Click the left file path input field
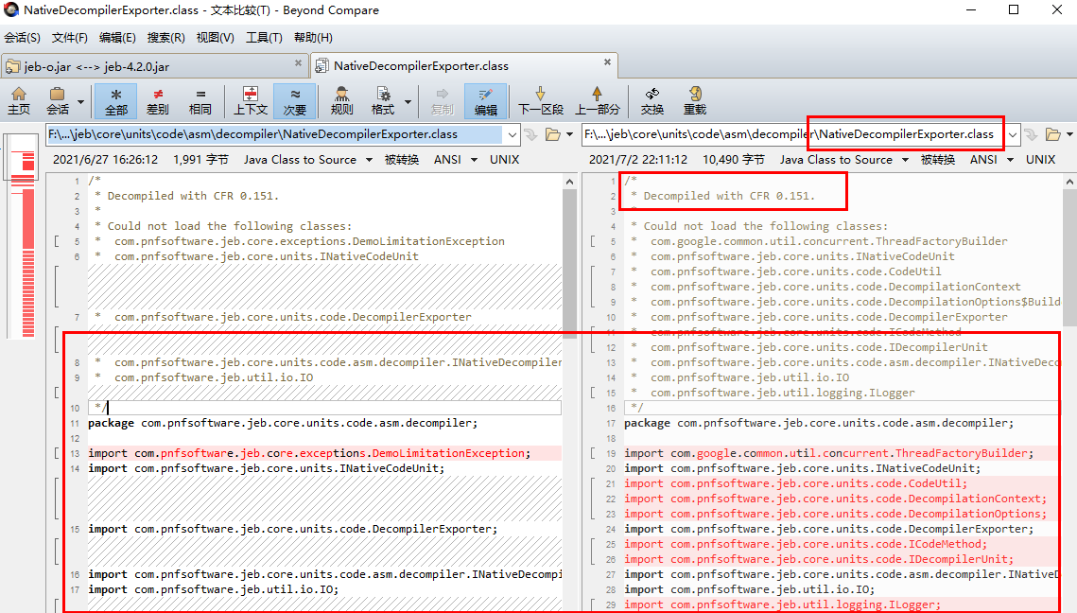The image size is (1077, 613). point(275,134)
